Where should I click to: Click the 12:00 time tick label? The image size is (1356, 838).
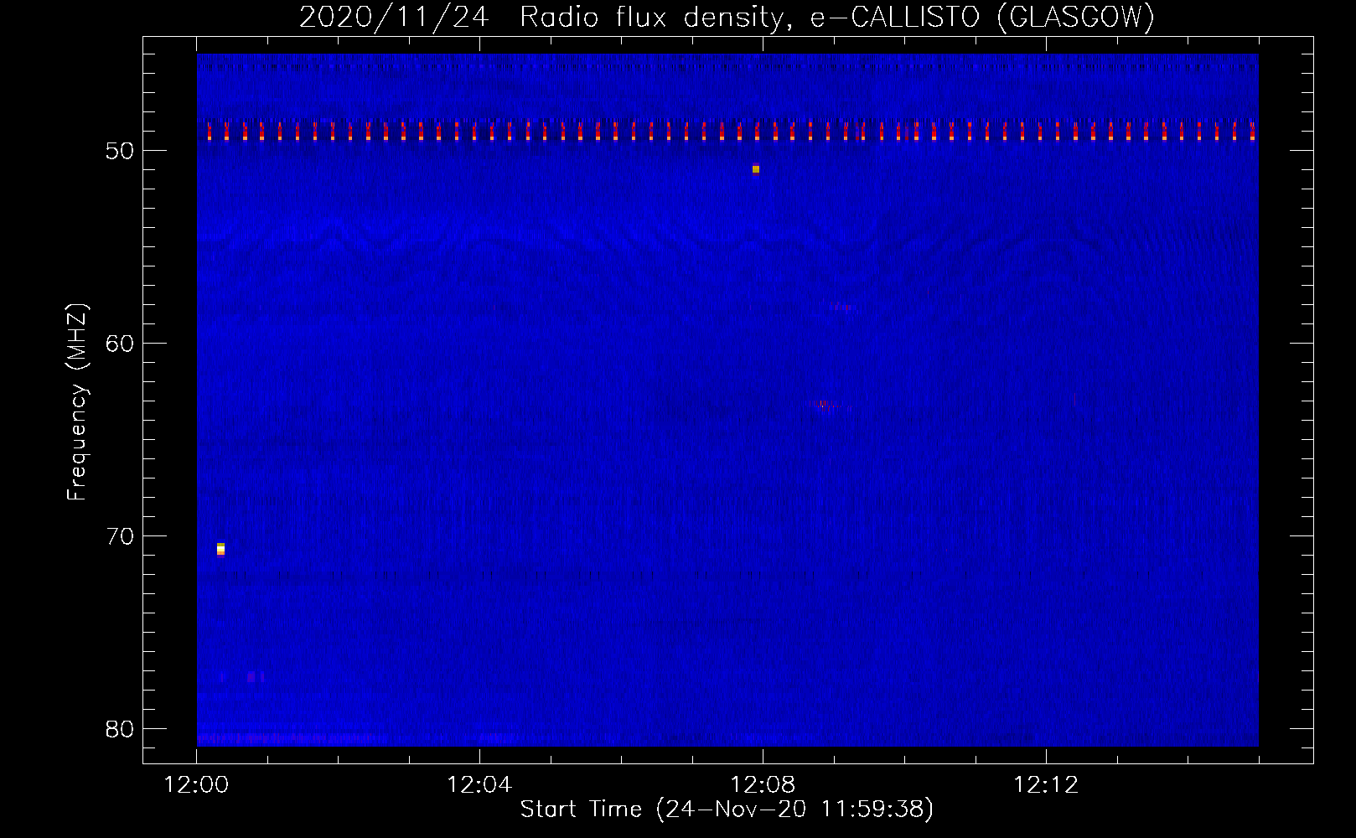tap(196, 785)
